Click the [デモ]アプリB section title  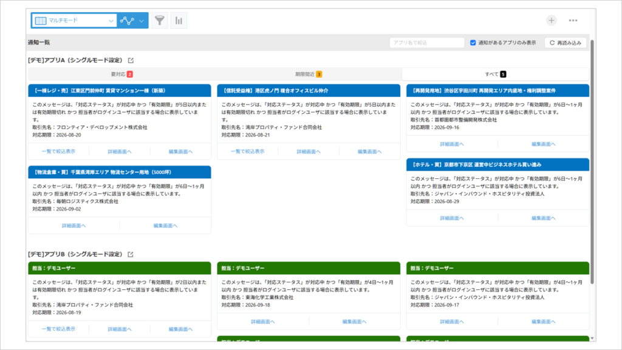point(75,254)
